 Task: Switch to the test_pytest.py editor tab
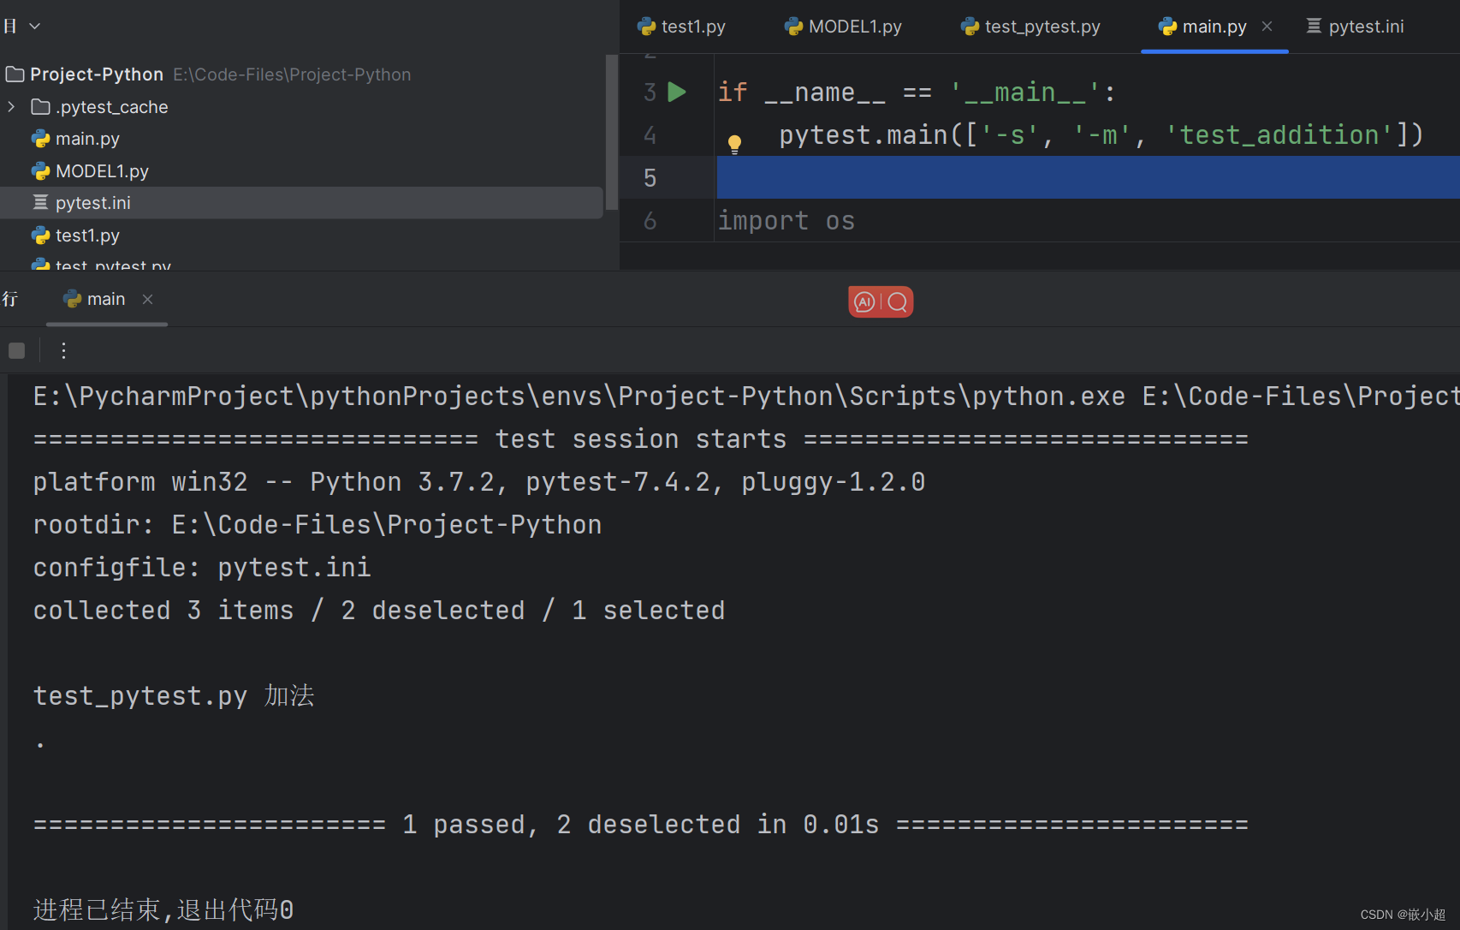(x=1030, y=27)
